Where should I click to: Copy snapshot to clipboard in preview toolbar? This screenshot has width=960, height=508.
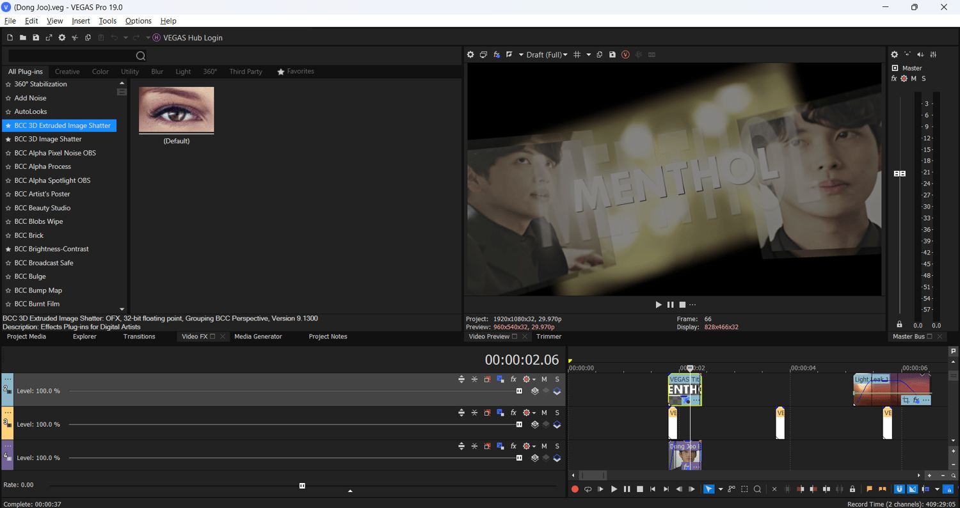pos(600,55)
